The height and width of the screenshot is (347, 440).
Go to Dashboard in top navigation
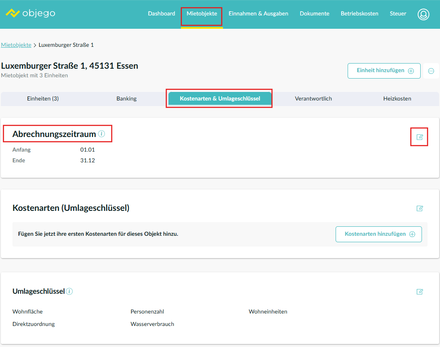pyautogui.click(x=162, y=14)
